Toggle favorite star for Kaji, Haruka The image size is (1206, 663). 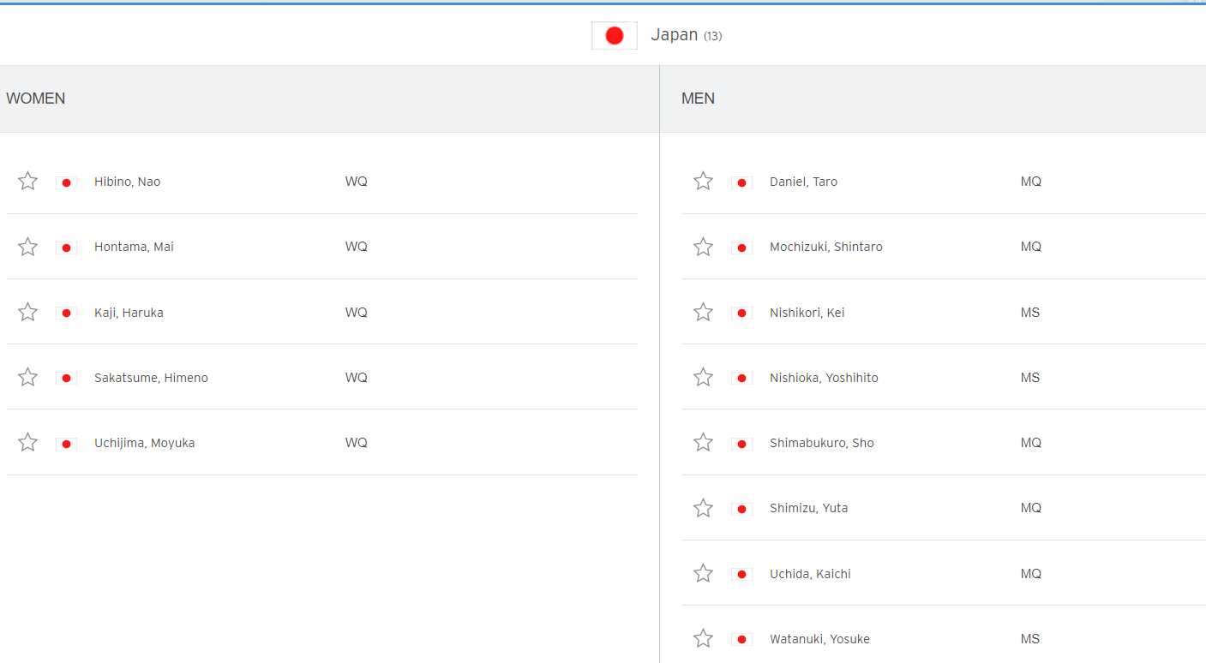[28, 312]
